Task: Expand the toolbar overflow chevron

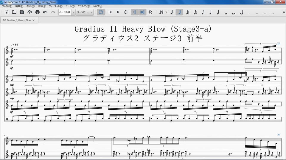Action: tap(284, 12)
